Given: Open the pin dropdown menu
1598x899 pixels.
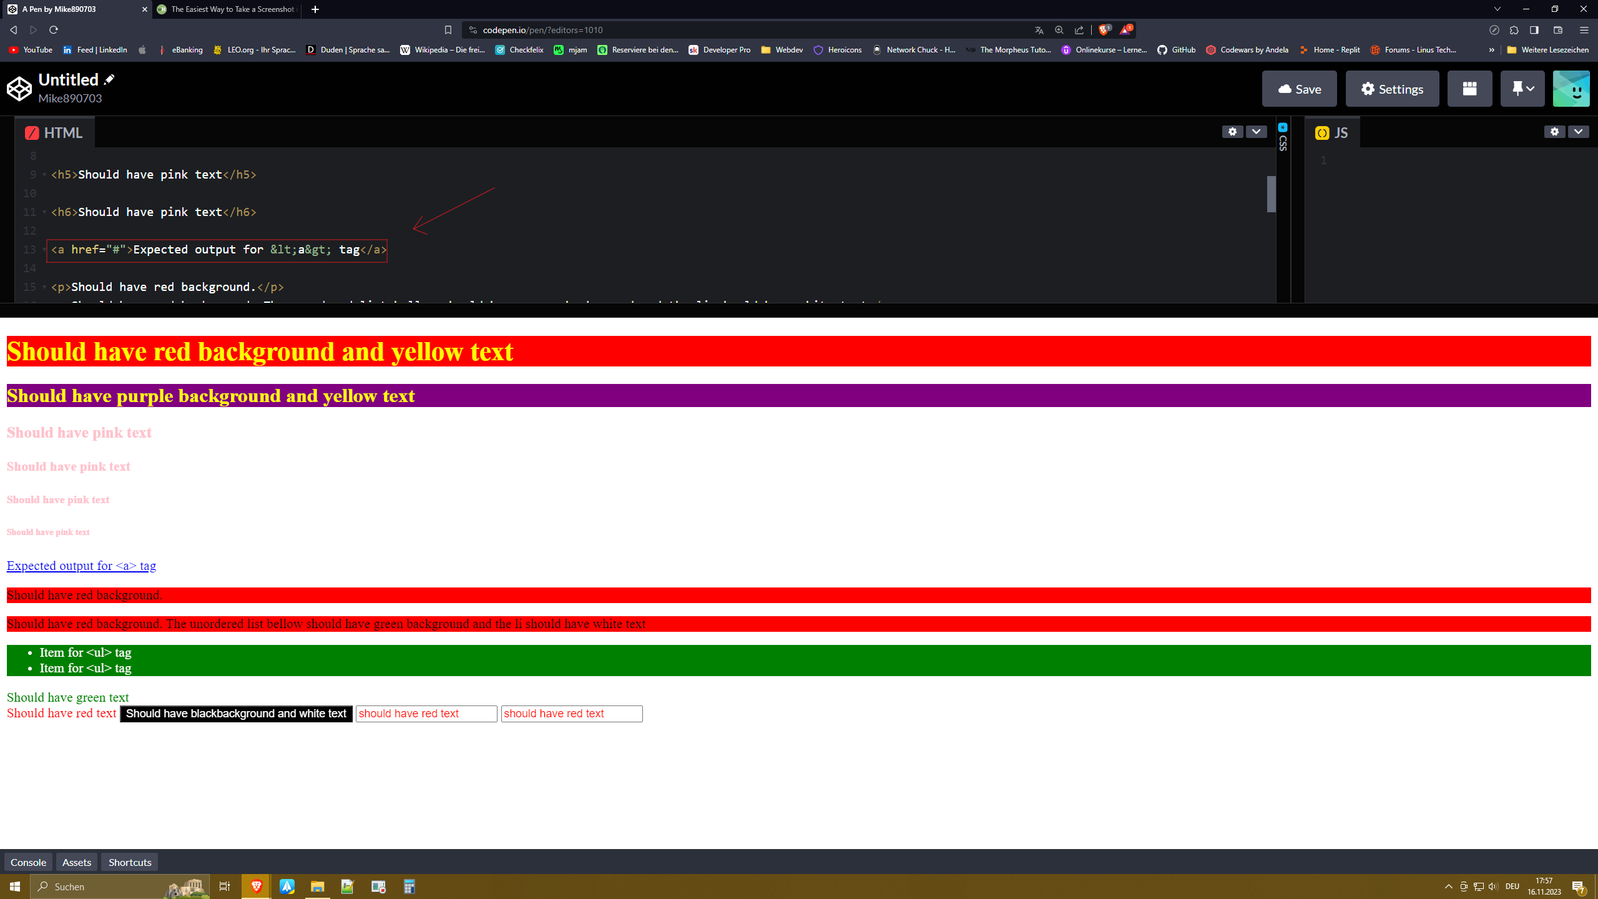Looking at the screenshot, I should tap(1522, 89).
